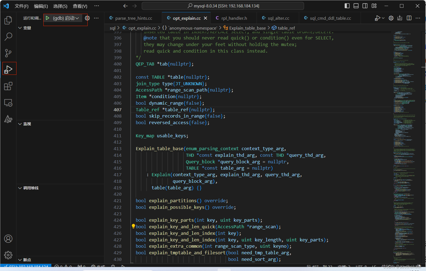Click the SSH: 192.168.184.134 status bar item
Viewport: 426px width, 271px height.
point(26,266)
